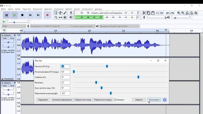Click the Частота LFO value input field
This screenshot has height=114, width=203.
65,66
